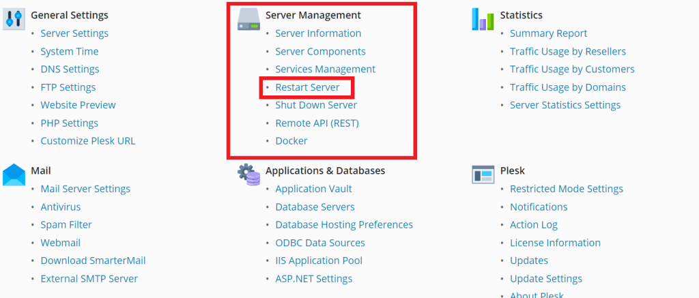Open Server Information page

point(318,33)
